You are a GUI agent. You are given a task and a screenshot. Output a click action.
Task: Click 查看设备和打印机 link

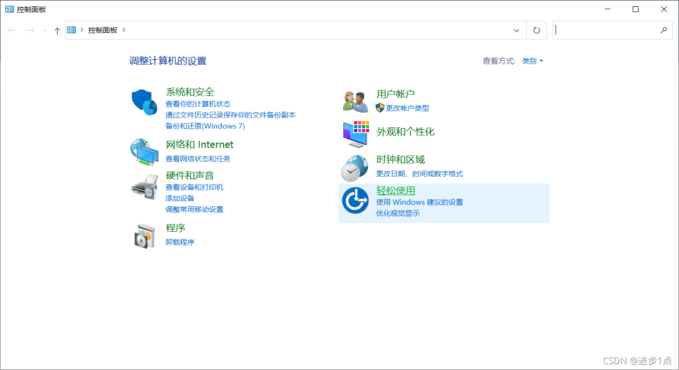[x=194, y=187]
